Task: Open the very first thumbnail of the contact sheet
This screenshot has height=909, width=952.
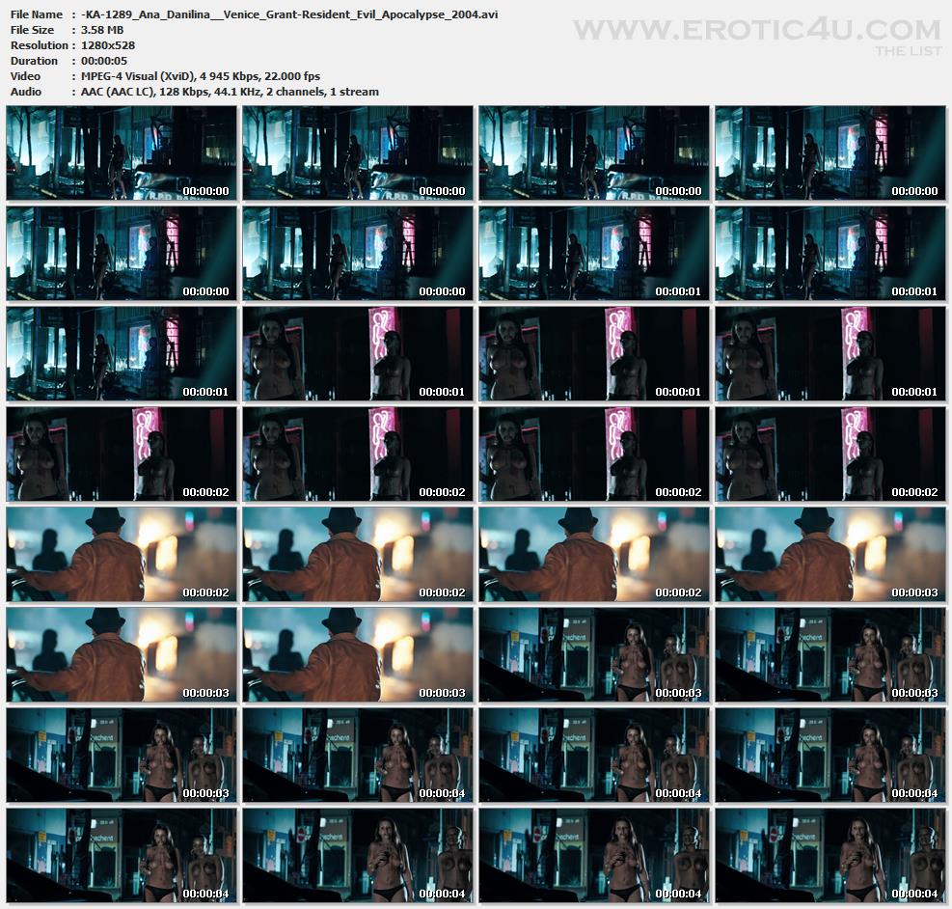Action: [122, 153]
